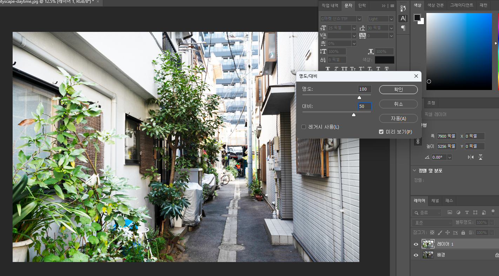Viewport: 499px width, 276px height.
Task: Open the Light font style dropdown
Action: pyautogui.click(x=391, y=19)
